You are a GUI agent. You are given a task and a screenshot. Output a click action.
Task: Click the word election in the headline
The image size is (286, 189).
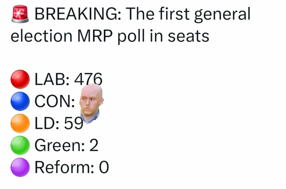tap(42, 37)
